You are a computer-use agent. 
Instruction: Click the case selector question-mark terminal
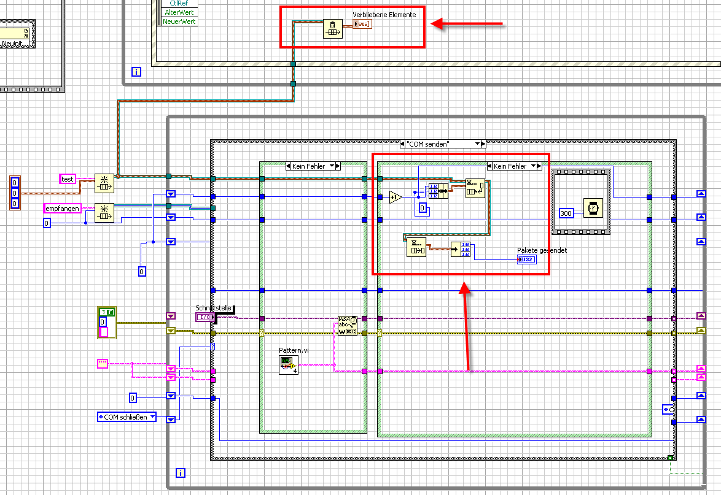[213, 348]
